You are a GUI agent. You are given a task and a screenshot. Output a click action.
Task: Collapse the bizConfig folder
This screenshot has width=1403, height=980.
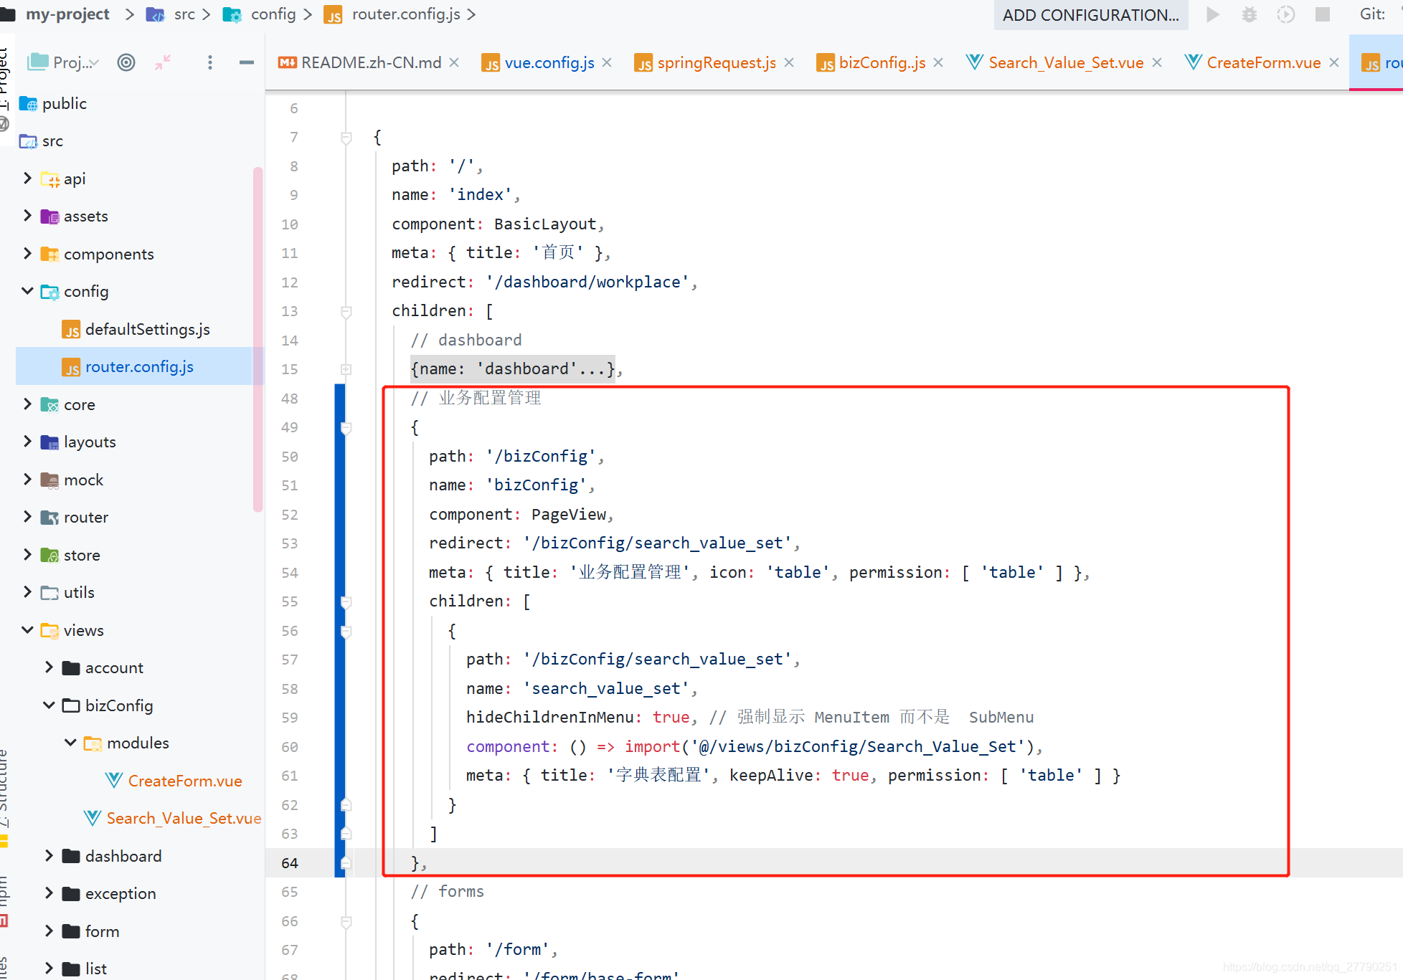coord(49,705)
